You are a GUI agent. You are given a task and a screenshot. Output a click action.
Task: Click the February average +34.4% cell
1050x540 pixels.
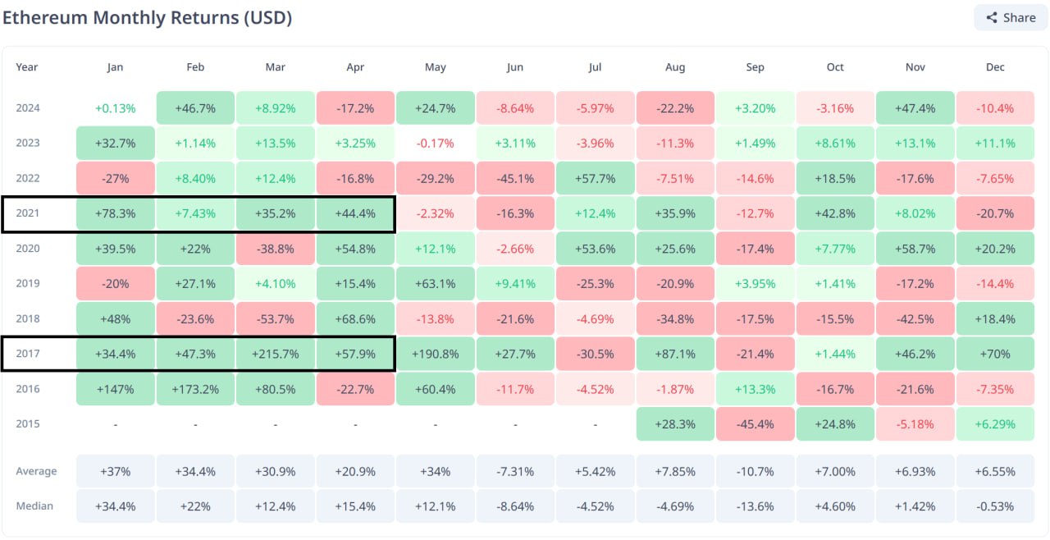195,470
